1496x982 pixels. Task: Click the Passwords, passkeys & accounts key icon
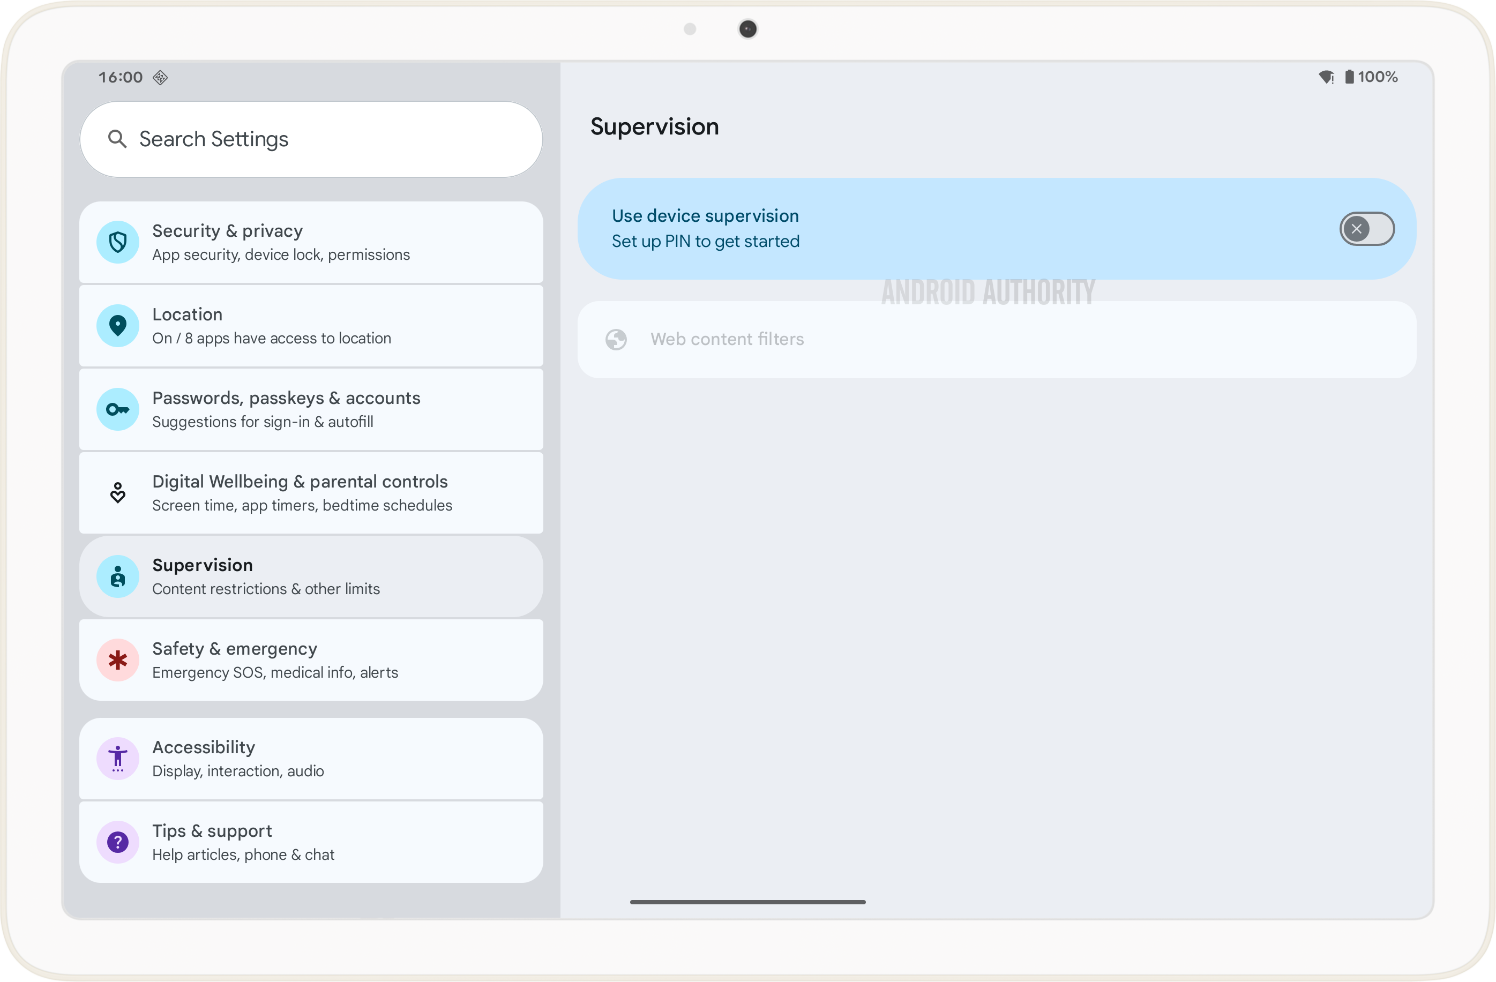point(117,409)
